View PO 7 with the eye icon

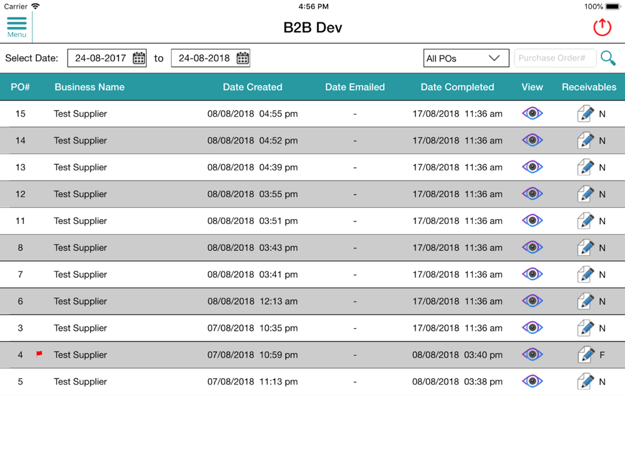532,274
